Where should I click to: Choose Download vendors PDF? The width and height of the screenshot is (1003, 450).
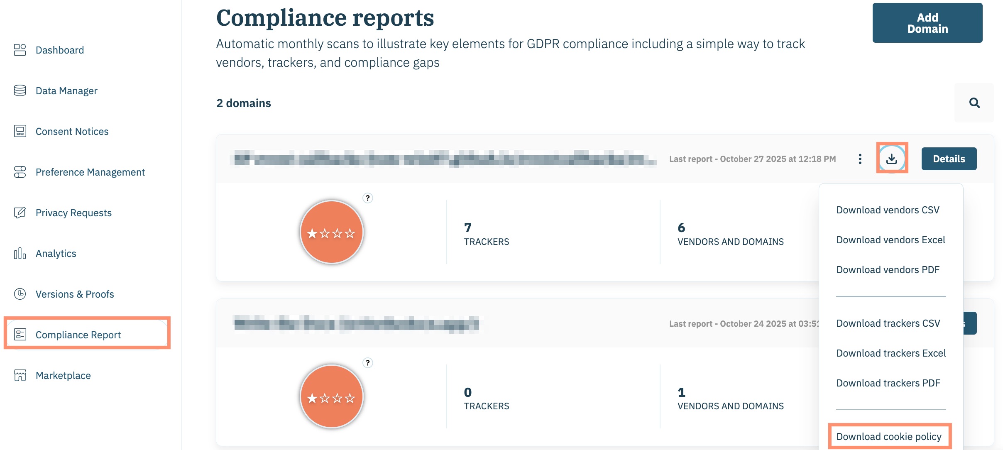888,270
